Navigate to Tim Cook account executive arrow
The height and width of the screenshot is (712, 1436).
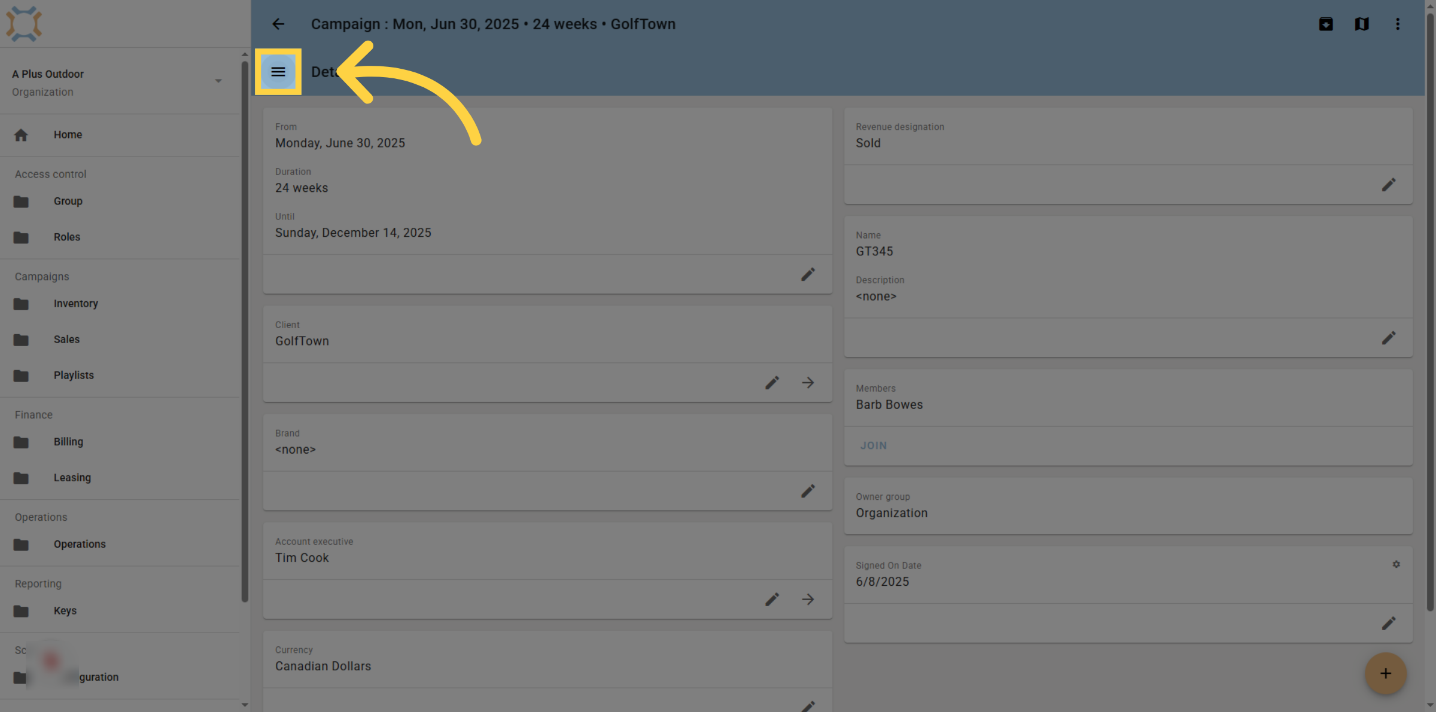[x=808, y=600]
